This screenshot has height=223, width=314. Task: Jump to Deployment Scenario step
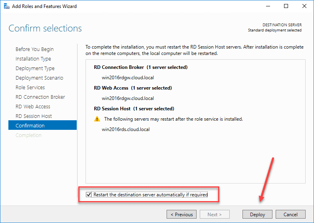point(39,78)
